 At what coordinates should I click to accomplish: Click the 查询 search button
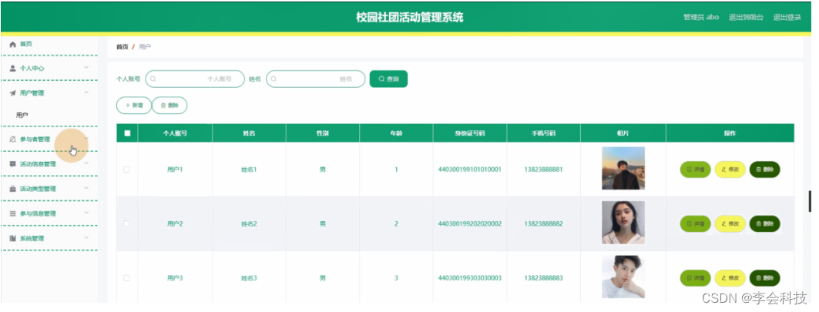coord(388,79)
